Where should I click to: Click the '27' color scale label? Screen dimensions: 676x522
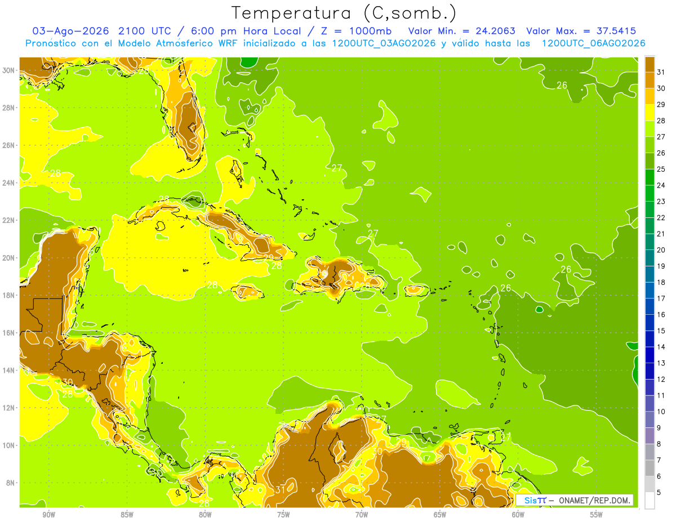[661, 137]
